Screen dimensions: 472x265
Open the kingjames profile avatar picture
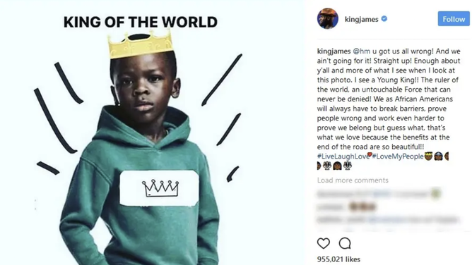click(328, 18)
